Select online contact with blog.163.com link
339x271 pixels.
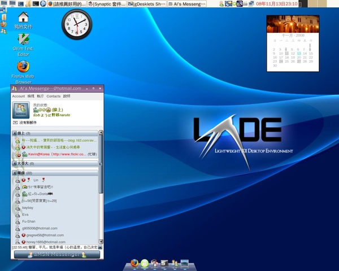(x=56, y=140)
